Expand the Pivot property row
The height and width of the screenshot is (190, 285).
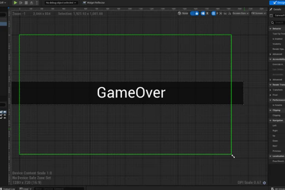(270, 95)
